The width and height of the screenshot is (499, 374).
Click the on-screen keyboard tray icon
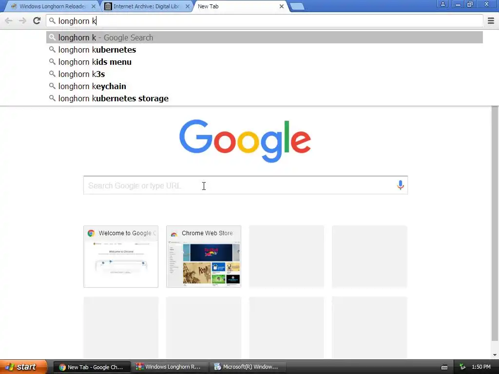[444, 367]
